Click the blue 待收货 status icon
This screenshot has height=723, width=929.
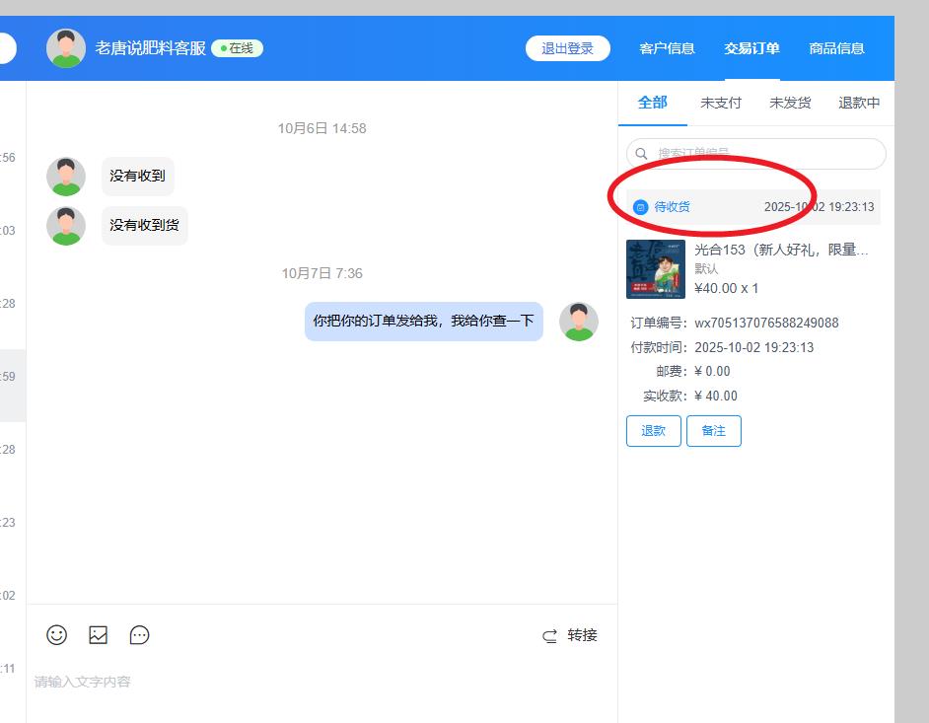[x=641, y=207]
